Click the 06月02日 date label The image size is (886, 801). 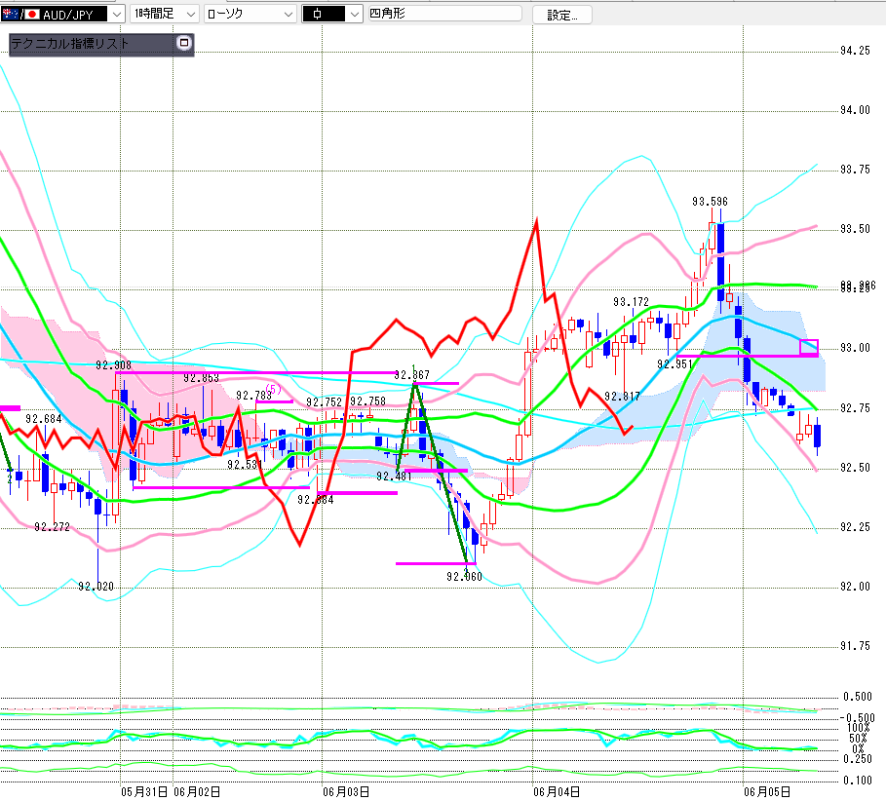coord(197,792)
